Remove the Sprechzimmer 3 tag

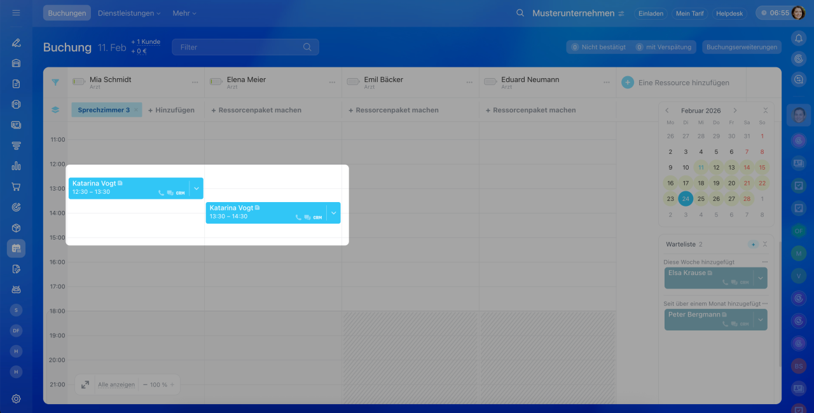[135, 110]
